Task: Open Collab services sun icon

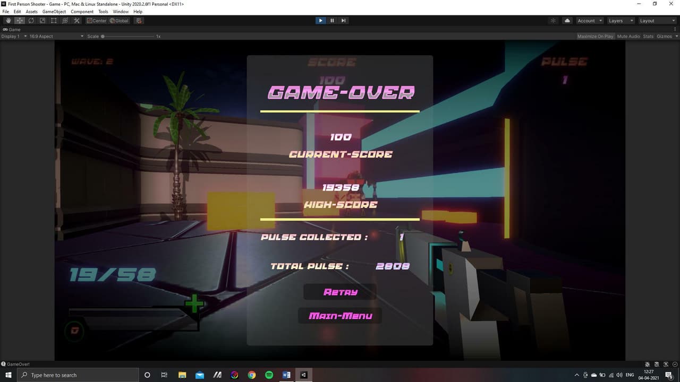Action: pos(553,21)
